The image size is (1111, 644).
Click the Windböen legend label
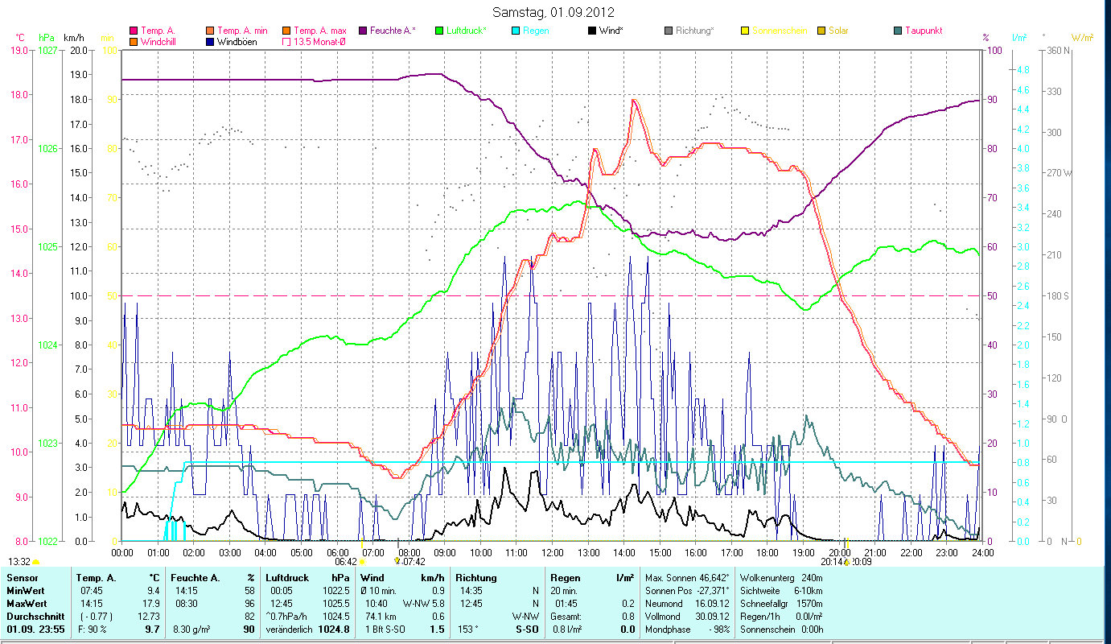click(x=237, y=41)
